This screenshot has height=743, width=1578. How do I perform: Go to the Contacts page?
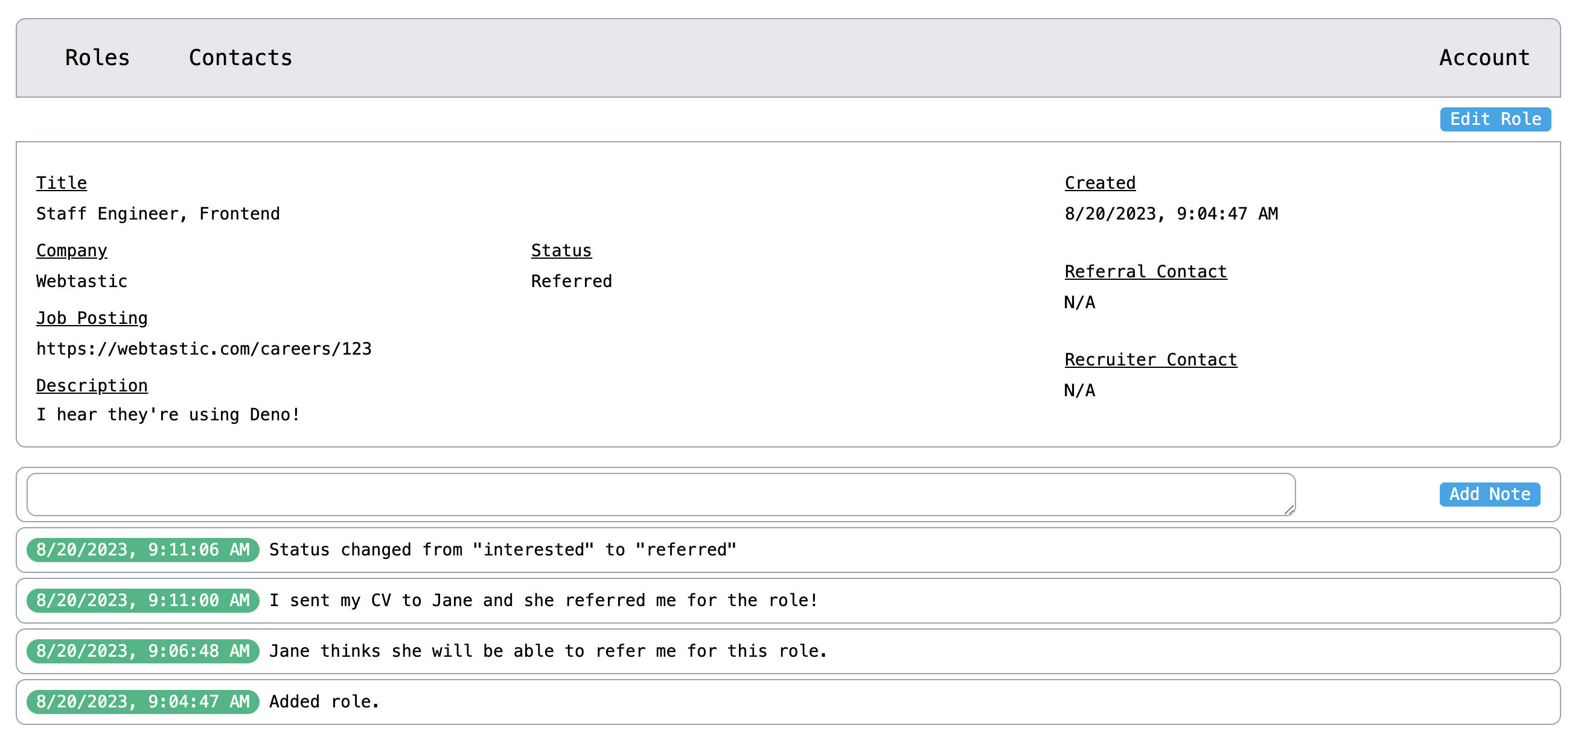tap(240, 57)
